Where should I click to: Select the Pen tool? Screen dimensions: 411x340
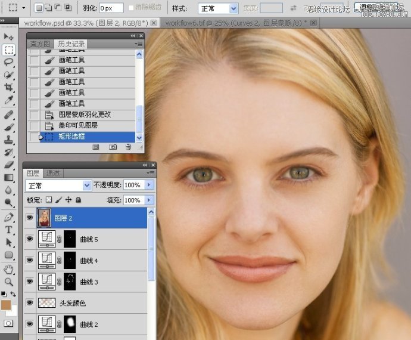click(x=9, y=217)
